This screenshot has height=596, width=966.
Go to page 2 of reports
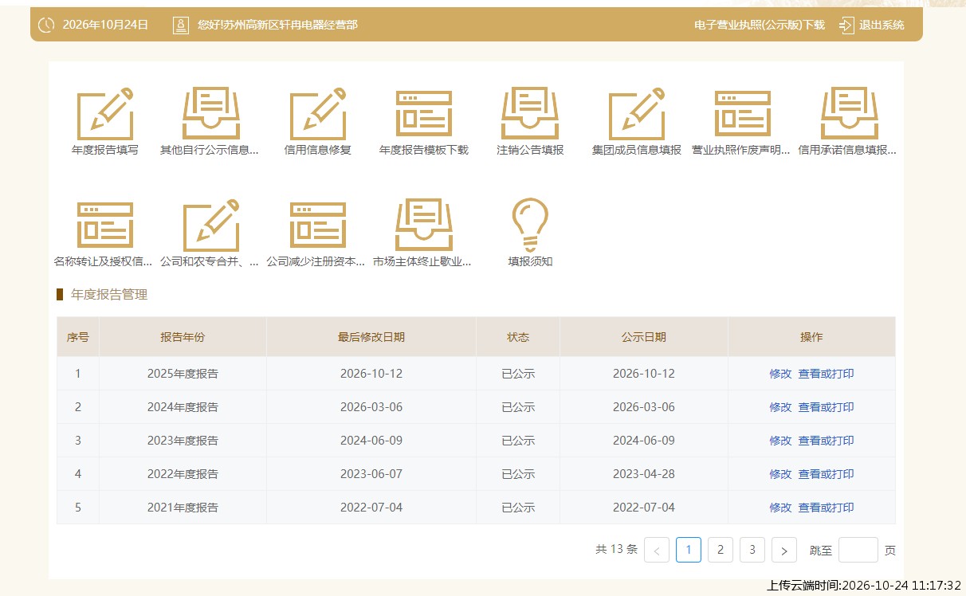click(721, 550)
